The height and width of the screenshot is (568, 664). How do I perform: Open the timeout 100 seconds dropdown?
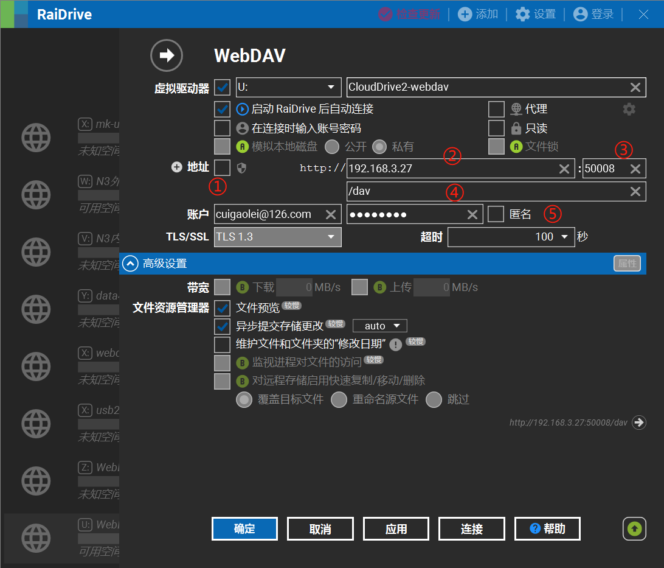[x=511, y=237]
